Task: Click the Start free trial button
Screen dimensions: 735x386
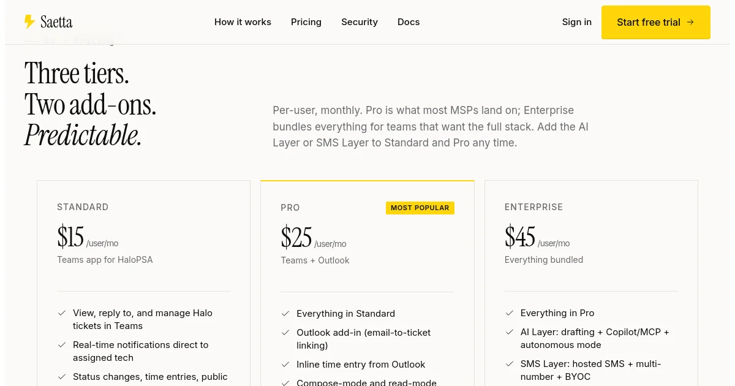Action: click(656, 22)
